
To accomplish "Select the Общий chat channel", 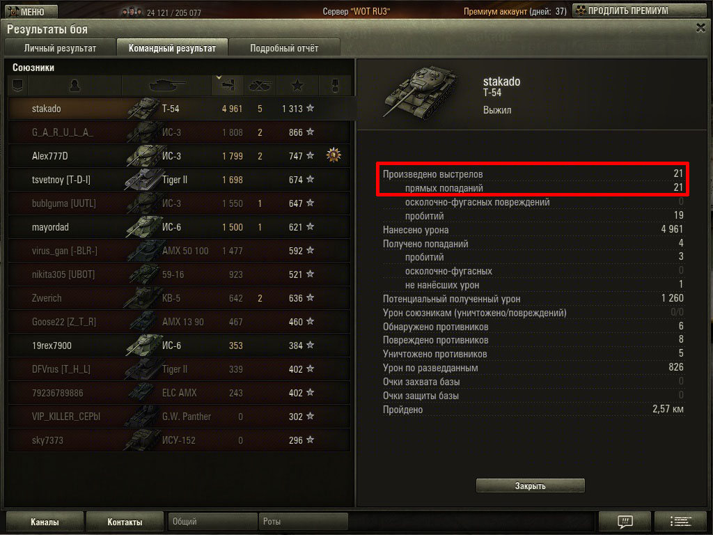I will [212, 521].
